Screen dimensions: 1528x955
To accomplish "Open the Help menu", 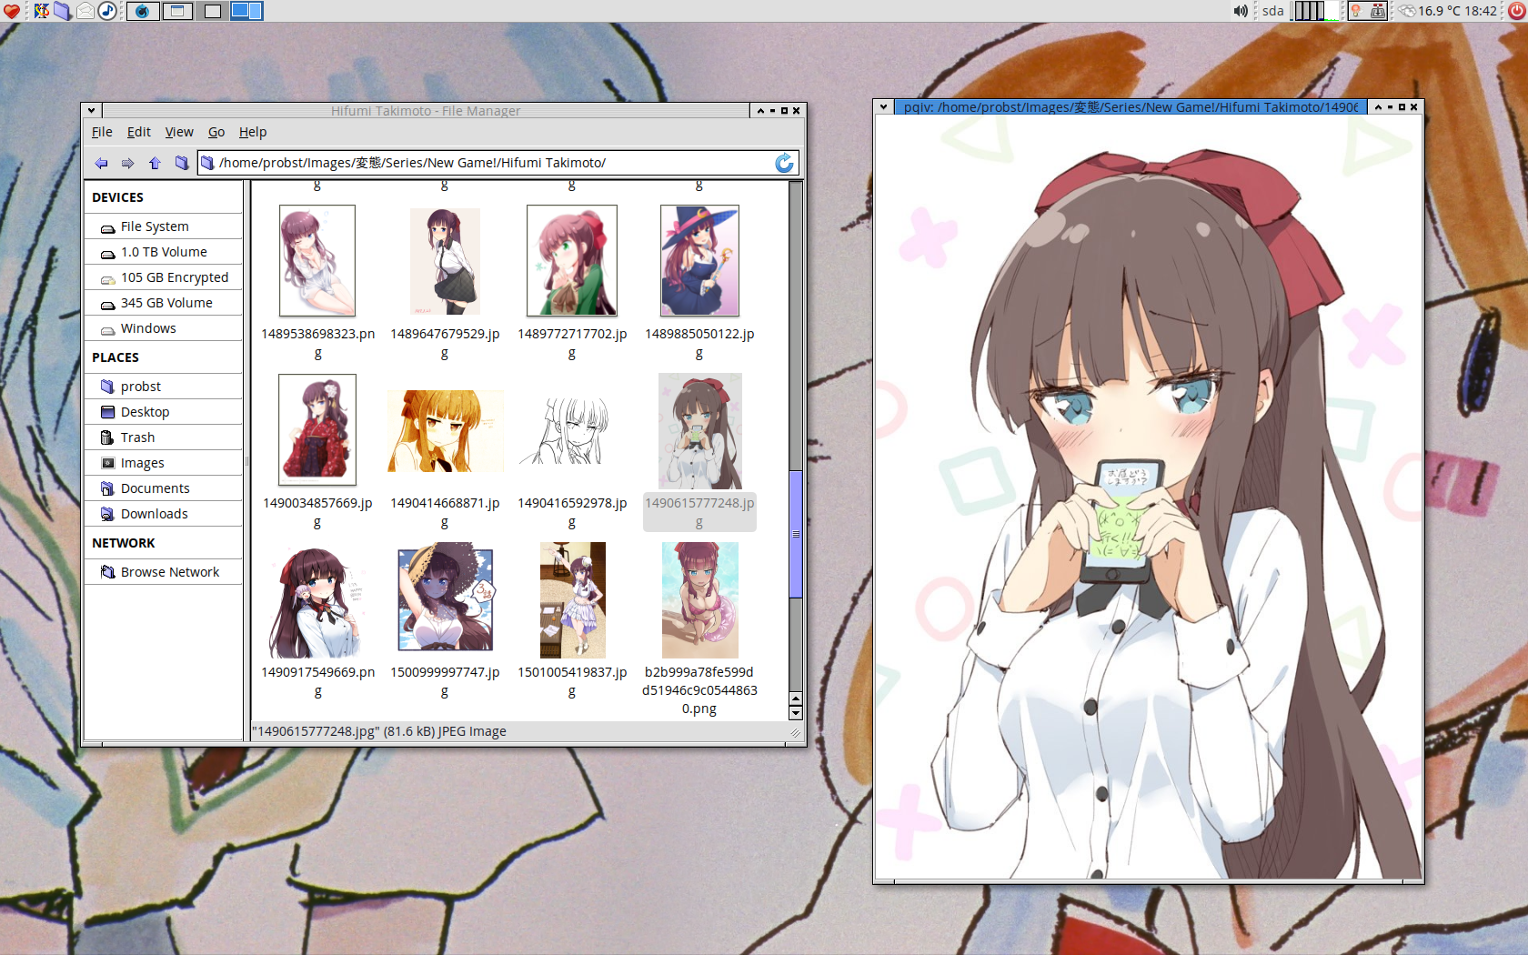I will pos(253,132).
